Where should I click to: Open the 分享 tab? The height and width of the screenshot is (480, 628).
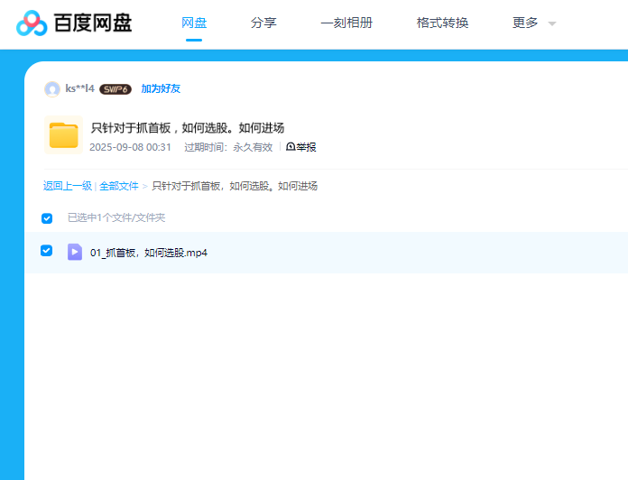click(x=263, y=23)
